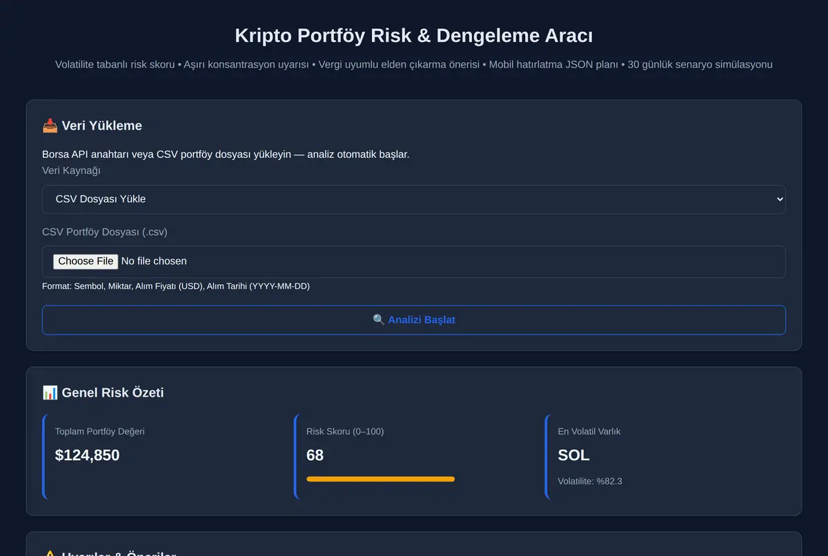Start analysis with Analizi Başlat button
Image resolution: width=828 pixels, height=556 pixels.
pos(414,320)
